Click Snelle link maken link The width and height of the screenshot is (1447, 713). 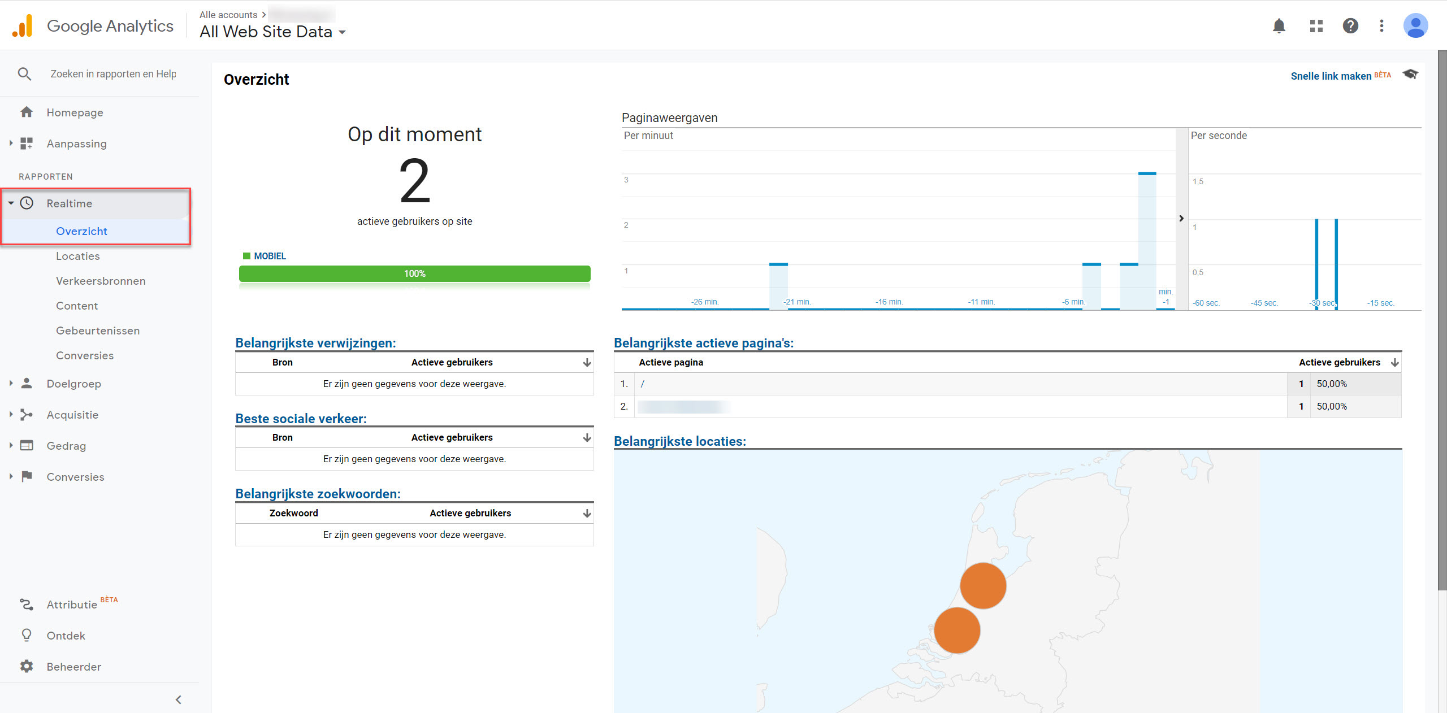(x=1331, y=76)
